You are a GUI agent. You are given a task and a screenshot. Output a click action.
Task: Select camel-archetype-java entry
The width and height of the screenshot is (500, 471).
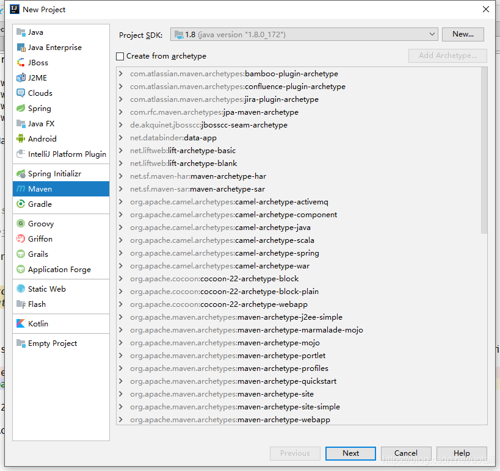pos(299,227)
